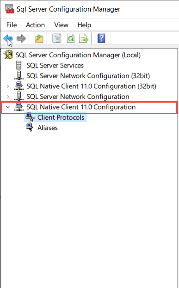
Task: Open the Action menu
Action: coord(35,25)
